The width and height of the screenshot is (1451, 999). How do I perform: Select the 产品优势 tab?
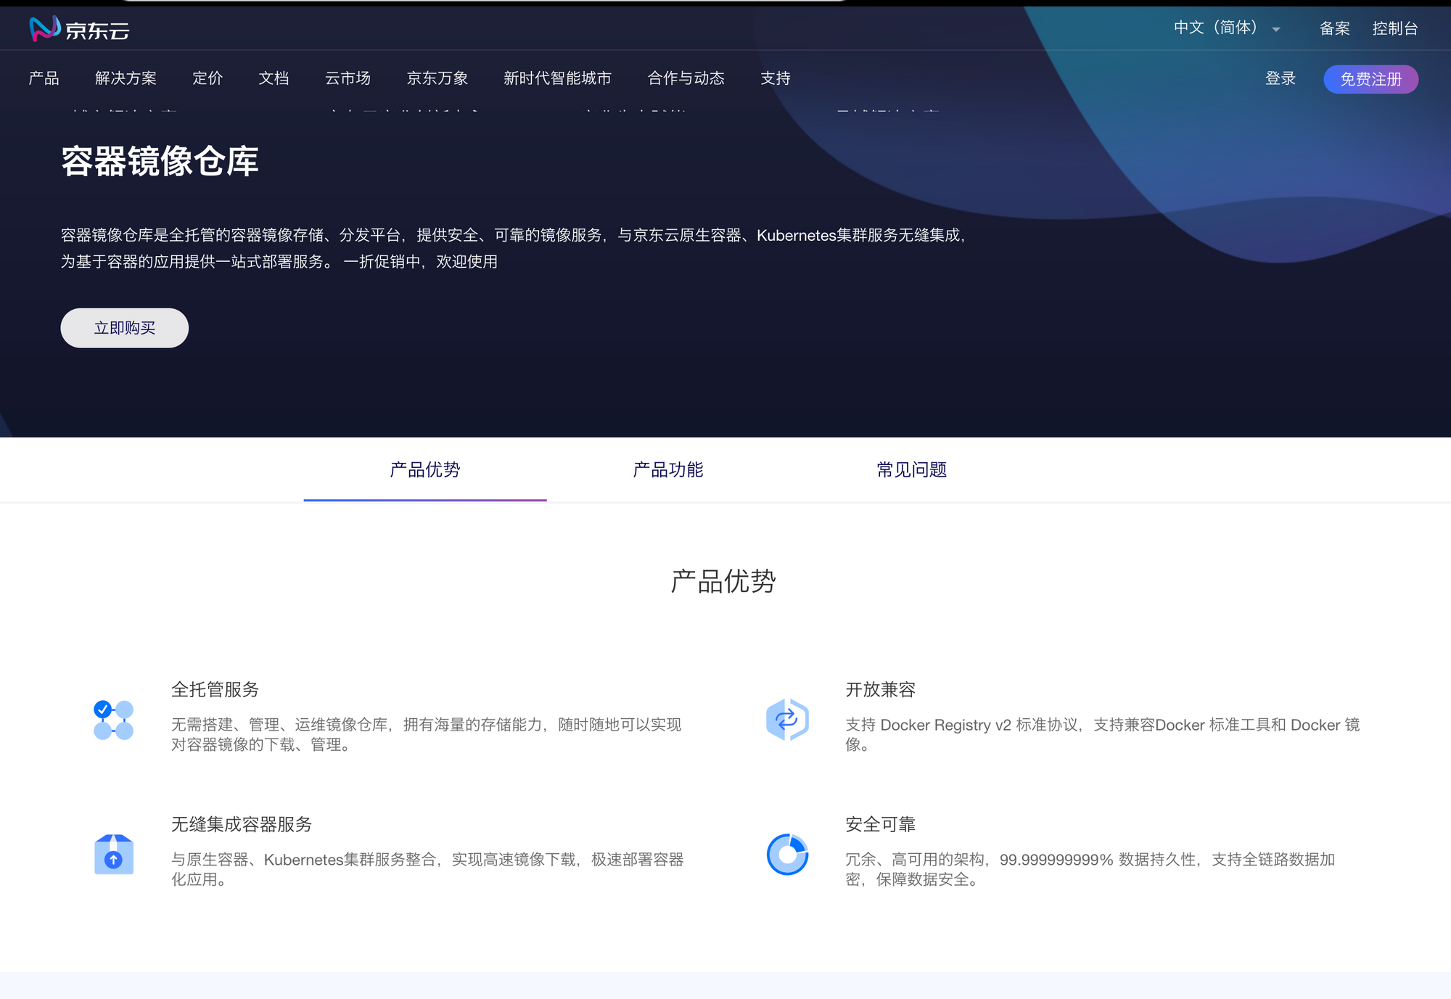tap(424, 470)
